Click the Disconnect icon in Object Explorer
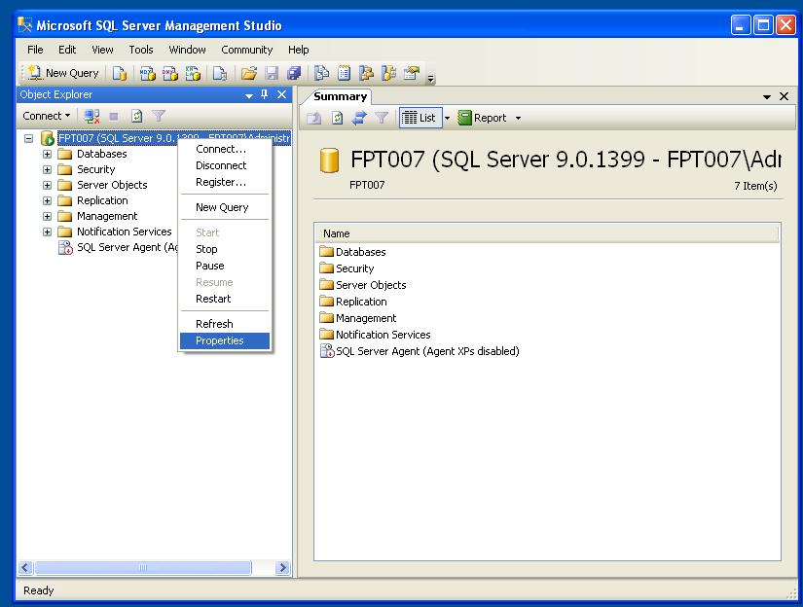The height and width of the screenshot is (607, 803). pos(92,116)
